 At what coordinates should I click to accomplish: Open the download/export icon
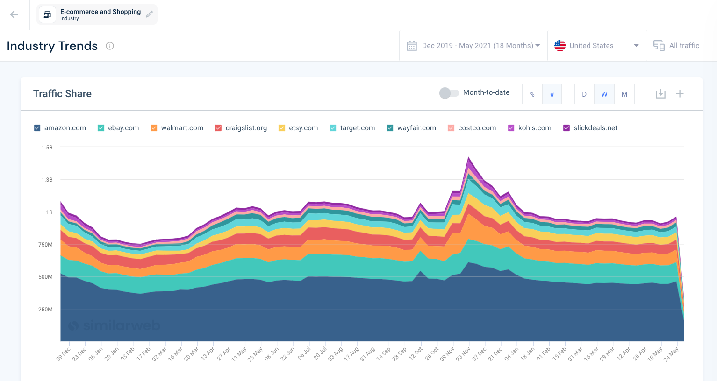point(660,93)
